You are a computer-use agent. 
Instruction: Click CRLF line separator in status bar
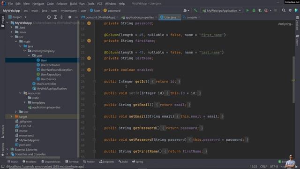pyautogui.click(x=263, y=167)
